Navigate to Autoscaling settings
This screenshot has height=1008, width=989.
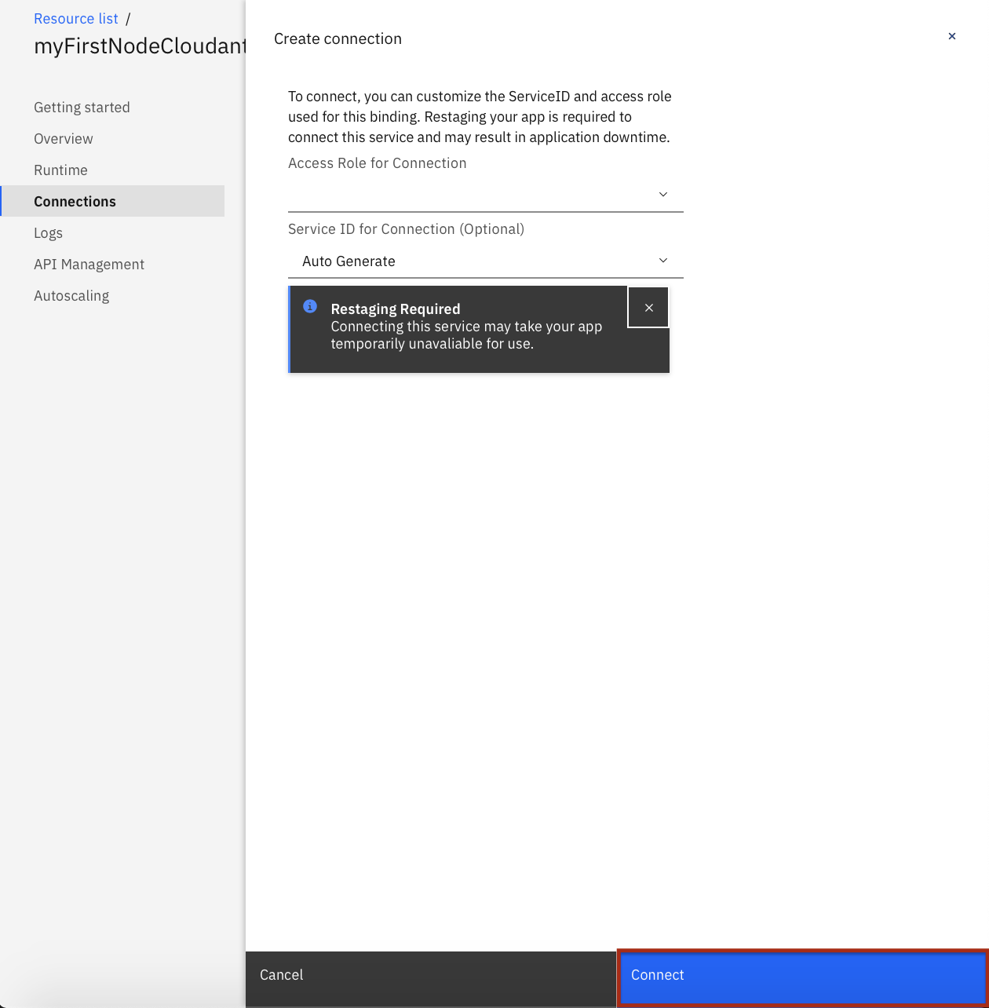pyautogui.click(x=71, y=296)
